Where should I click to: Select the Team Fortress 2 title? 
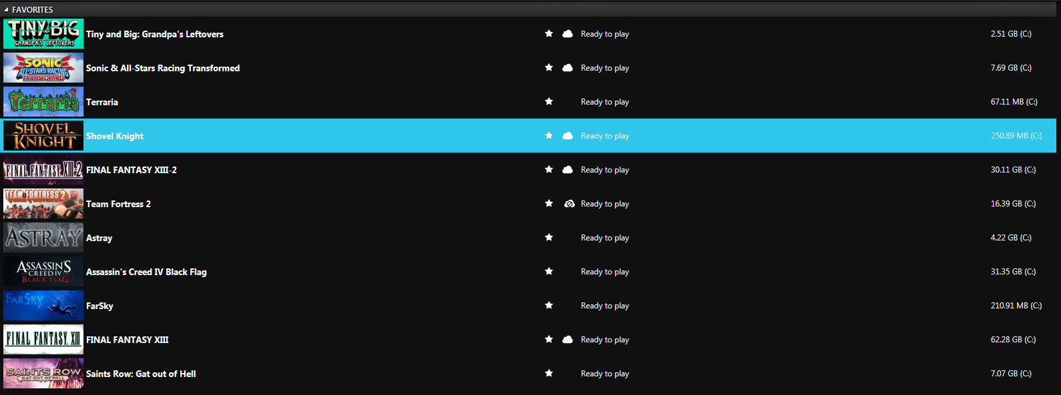(x=118, y=204)
